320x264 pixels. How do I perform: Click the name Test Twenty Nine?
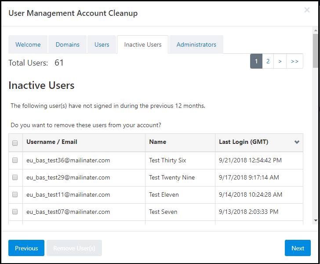pyautogui.click(x=172, y=178)
